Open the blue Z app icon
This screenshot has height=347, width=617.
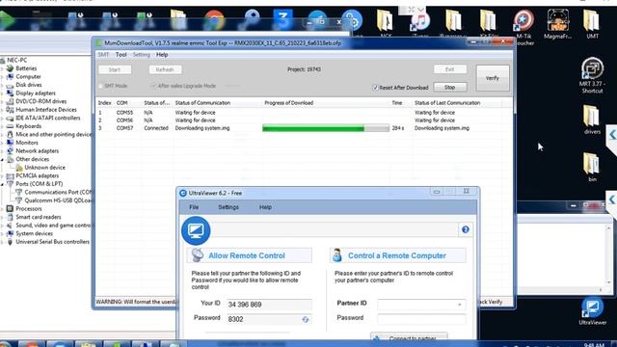[x=282, y=19]
